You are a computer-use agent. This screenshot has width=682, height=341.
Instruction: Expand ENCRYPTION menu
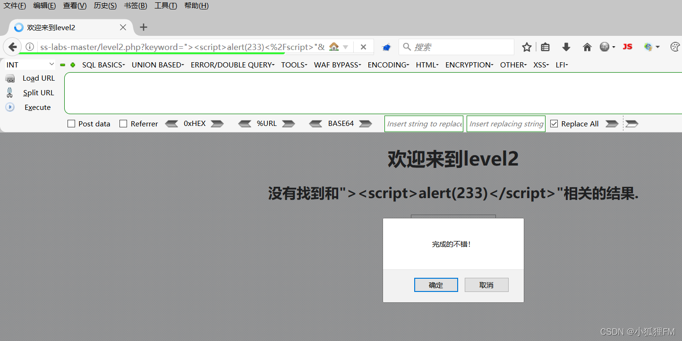point(469,65)
